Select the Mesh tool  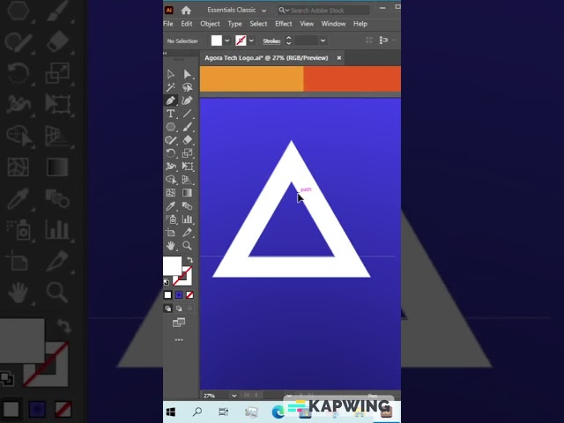tap(170, 193)
